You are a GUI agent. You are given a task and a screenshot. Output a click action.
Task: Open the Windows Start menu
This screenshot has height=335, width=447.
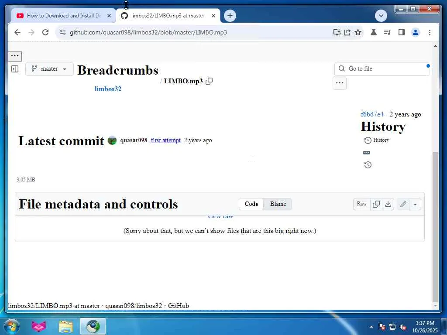tap(12, 326)
